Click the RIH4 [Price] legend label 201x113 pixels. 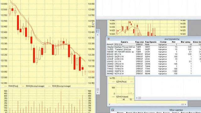point(13,86)
